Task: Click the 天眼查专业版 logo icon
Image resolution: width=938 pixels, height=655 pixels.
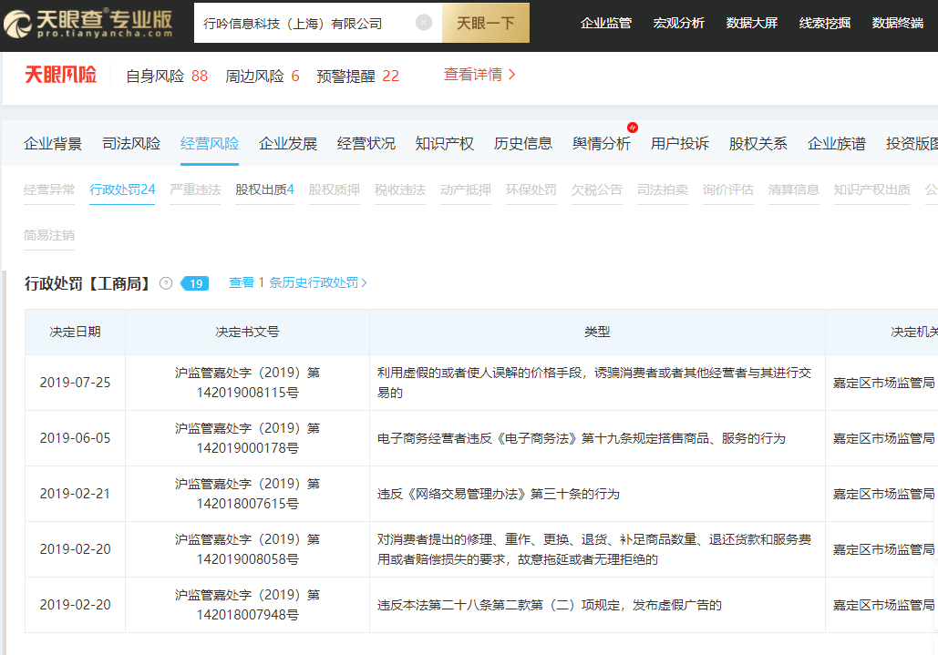Action: click(20, 22)
